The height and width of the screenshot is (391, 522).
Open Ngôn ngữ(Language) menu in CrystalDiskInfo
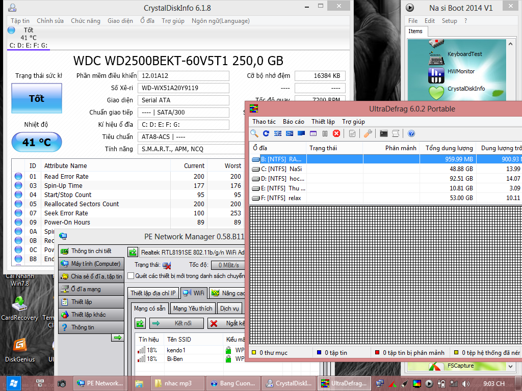coord(220,20)
